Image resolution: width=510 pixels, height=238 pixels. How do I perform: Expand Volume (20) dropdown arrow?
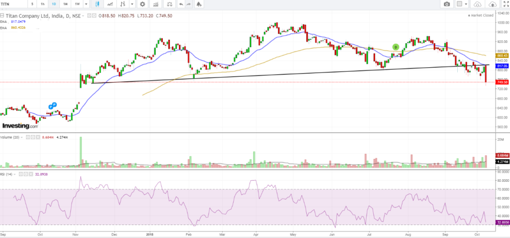click(x=22, y=137)
